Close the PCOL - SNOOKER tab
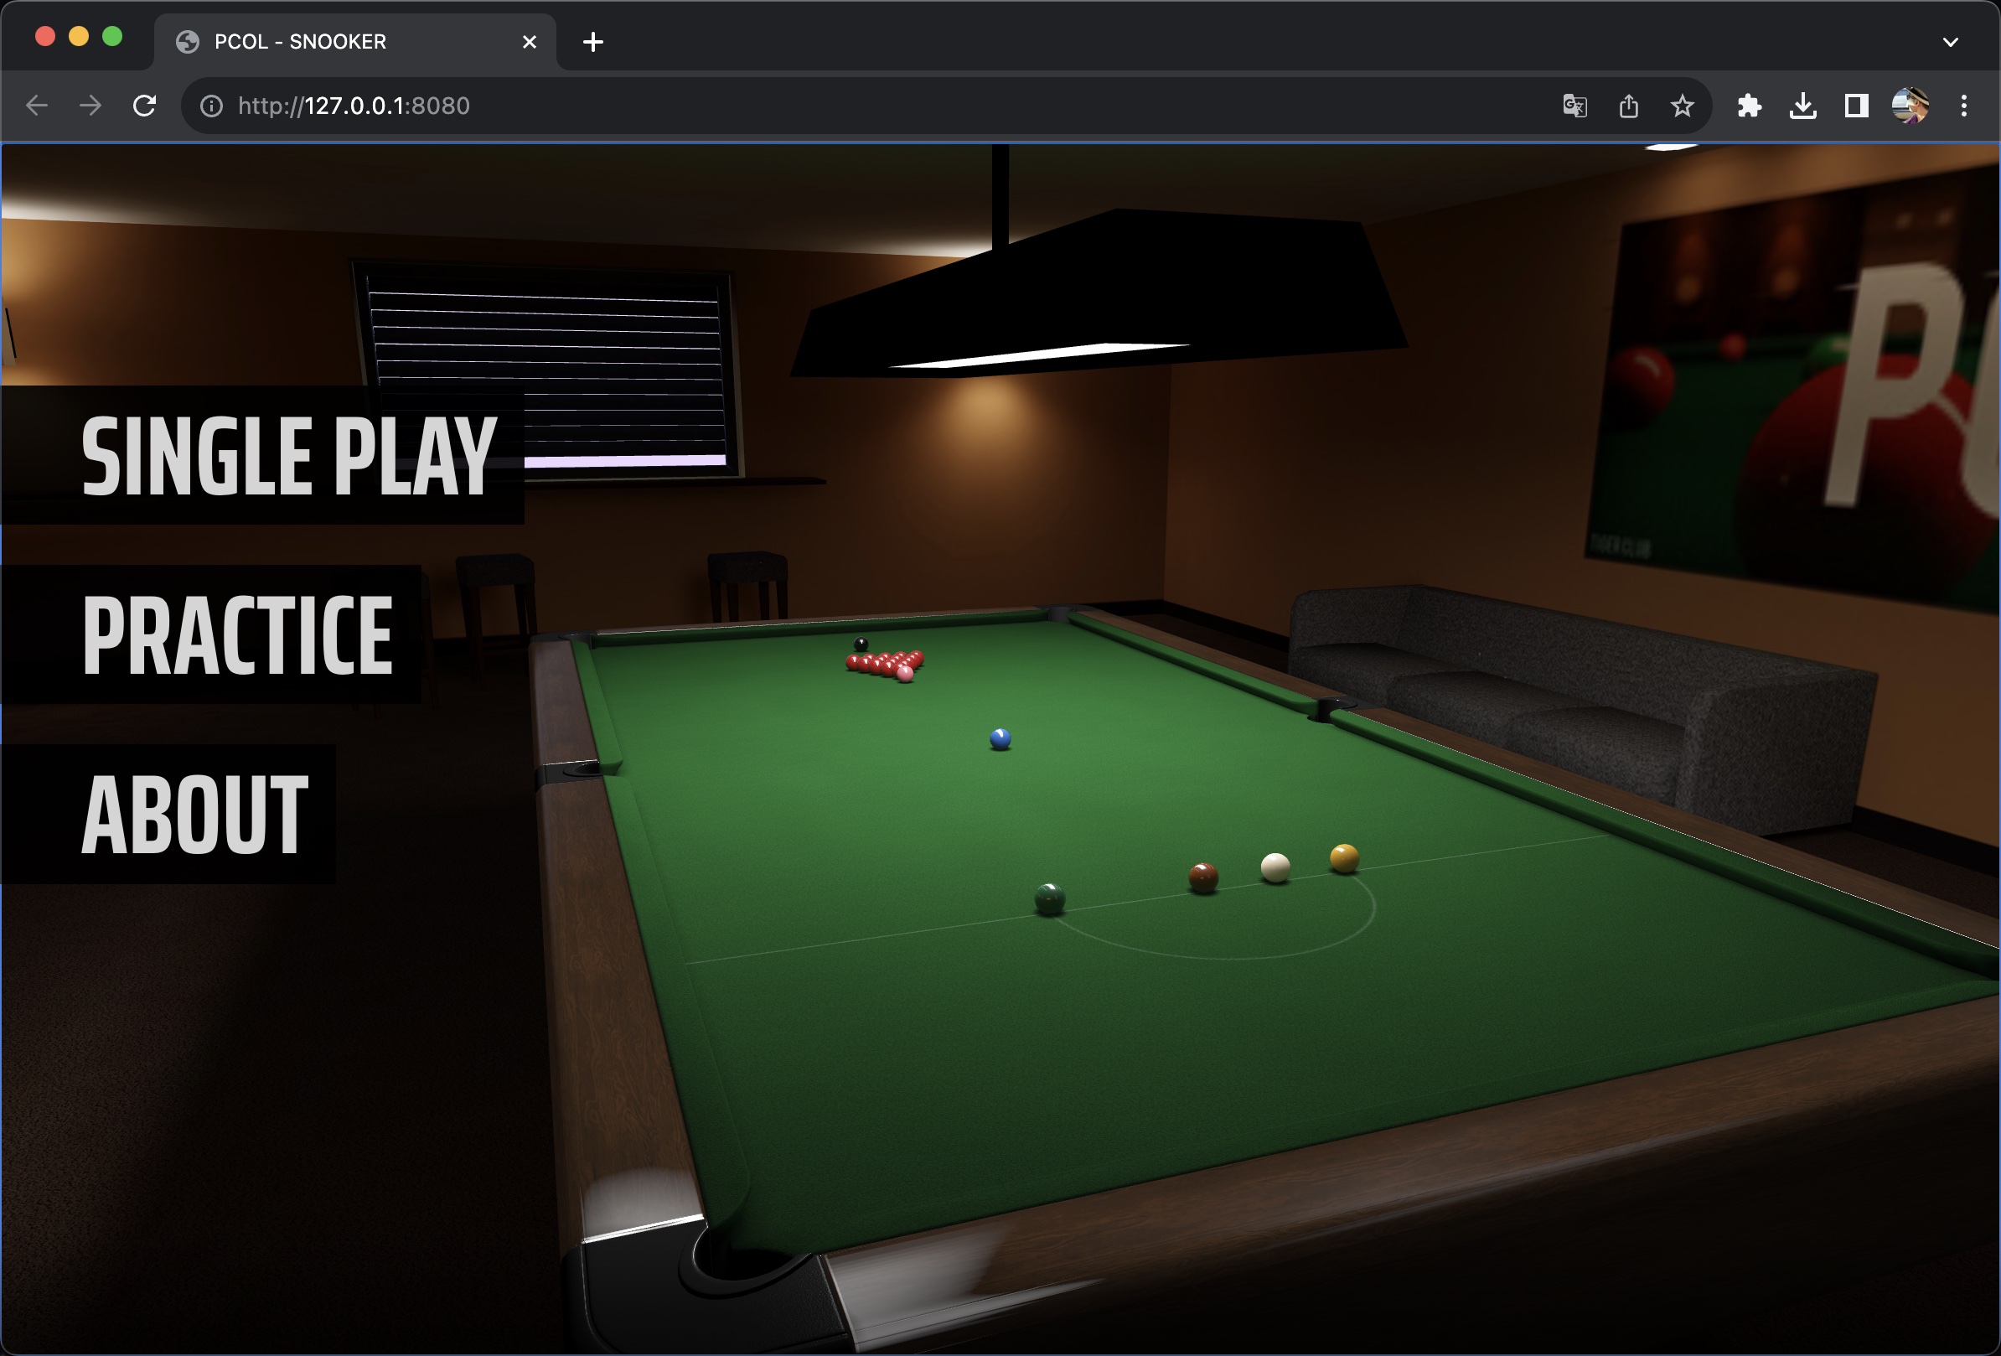This screenshot has height=1356, width=2001. pos(530,41)
